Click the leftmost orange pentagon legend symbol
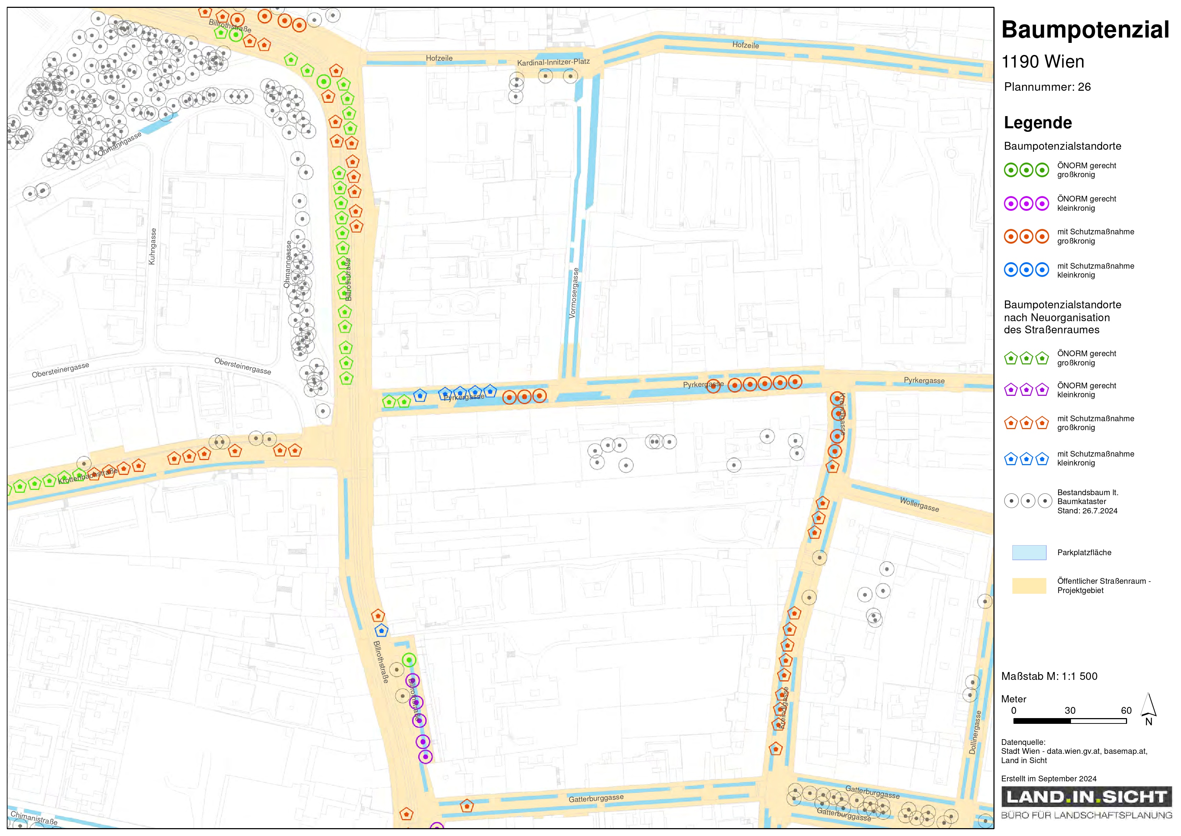 click(x=1011, y=423)
